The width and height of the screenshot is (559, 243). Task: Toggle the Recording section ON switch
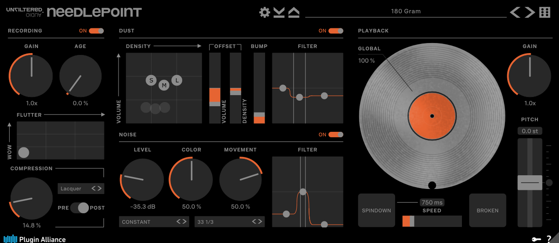[96, 31]
